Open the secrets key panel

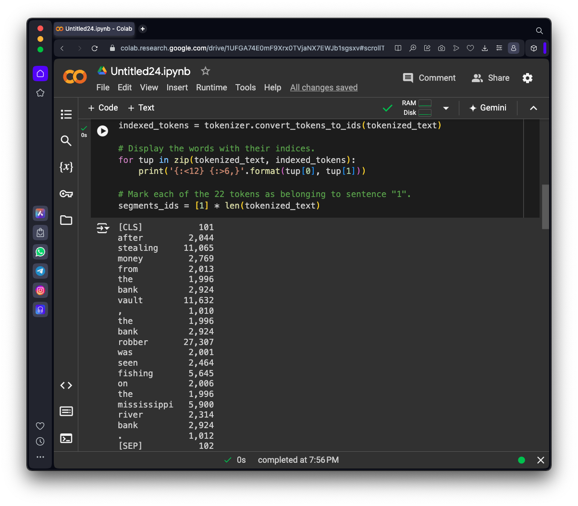click(66, 194)
